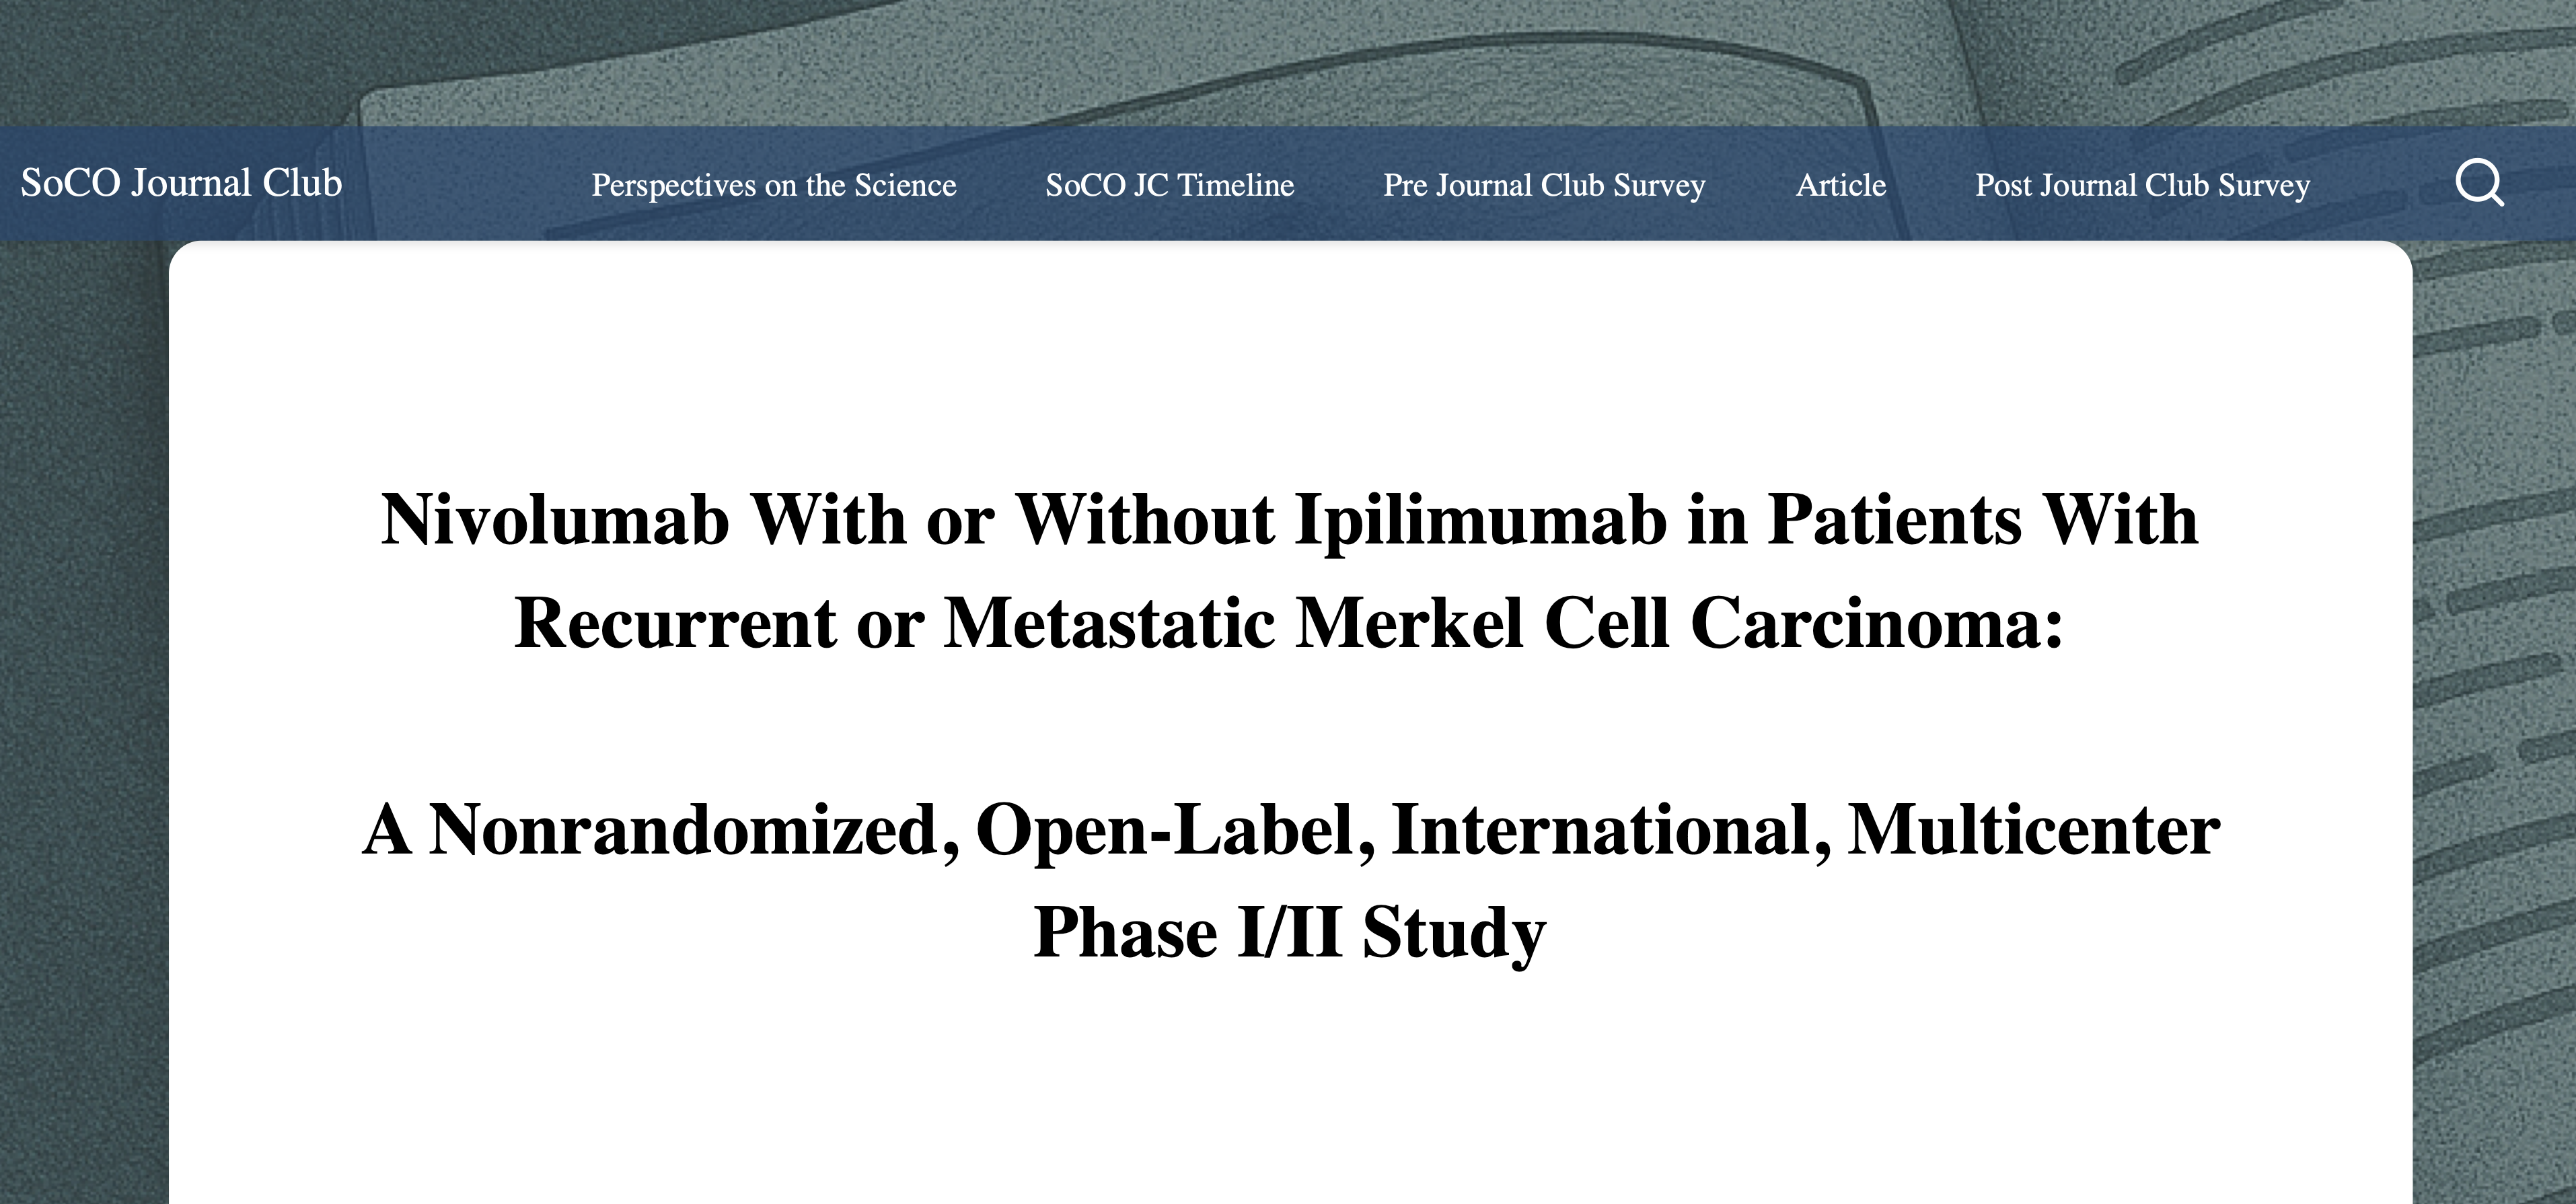Click the Recurrent or Metastatic heading line
Screen dimensions: 2576x1204
tap(1290, 623)
